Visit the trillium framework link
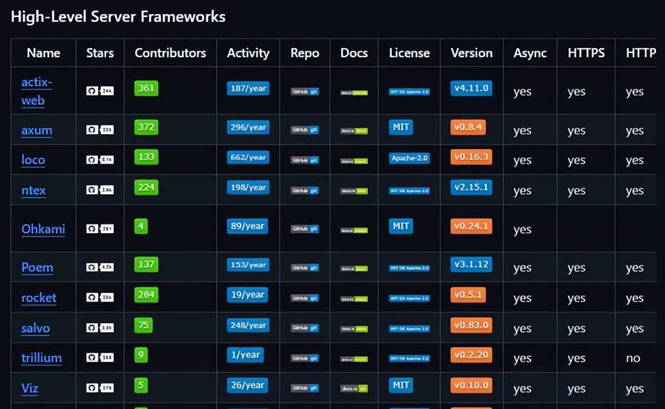The height and width of the screenshot is (409, 665). click(x=42, y=358)
